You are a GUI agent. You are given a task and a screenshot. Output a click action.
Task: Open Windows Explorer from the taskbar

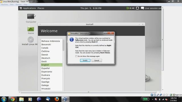click(21, 99)
